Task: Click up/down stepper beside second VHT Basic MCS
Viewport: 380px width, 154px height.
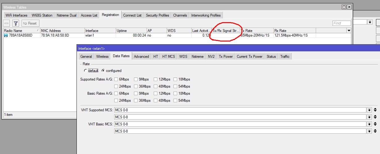Action: 375,131
